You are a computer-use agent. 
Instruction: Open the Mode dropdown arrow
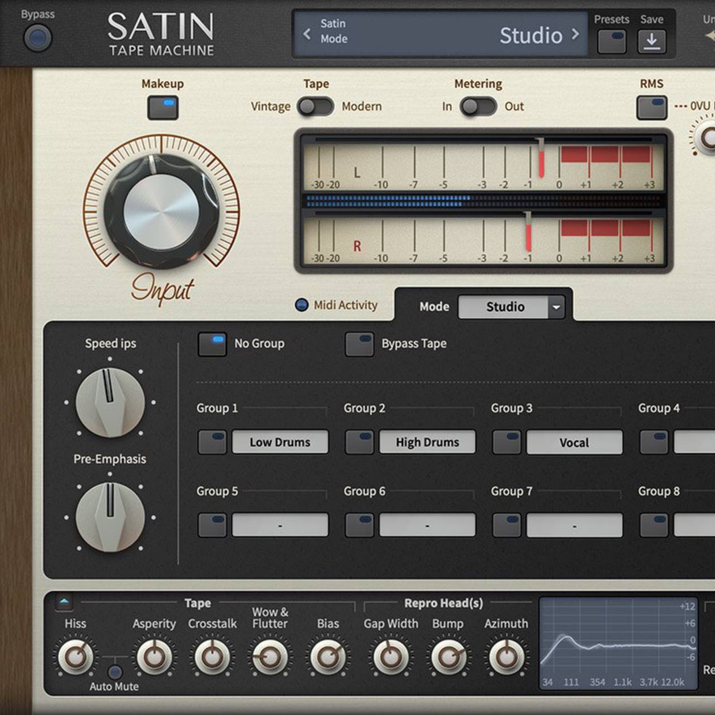[556, 307]
